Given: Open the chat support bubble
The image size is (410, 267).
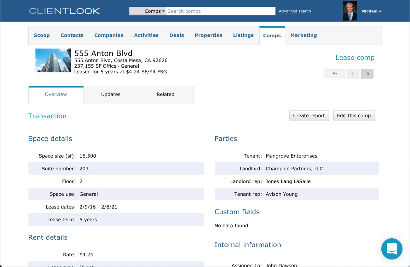Looking at the screenshot, I should coord(392,249).
